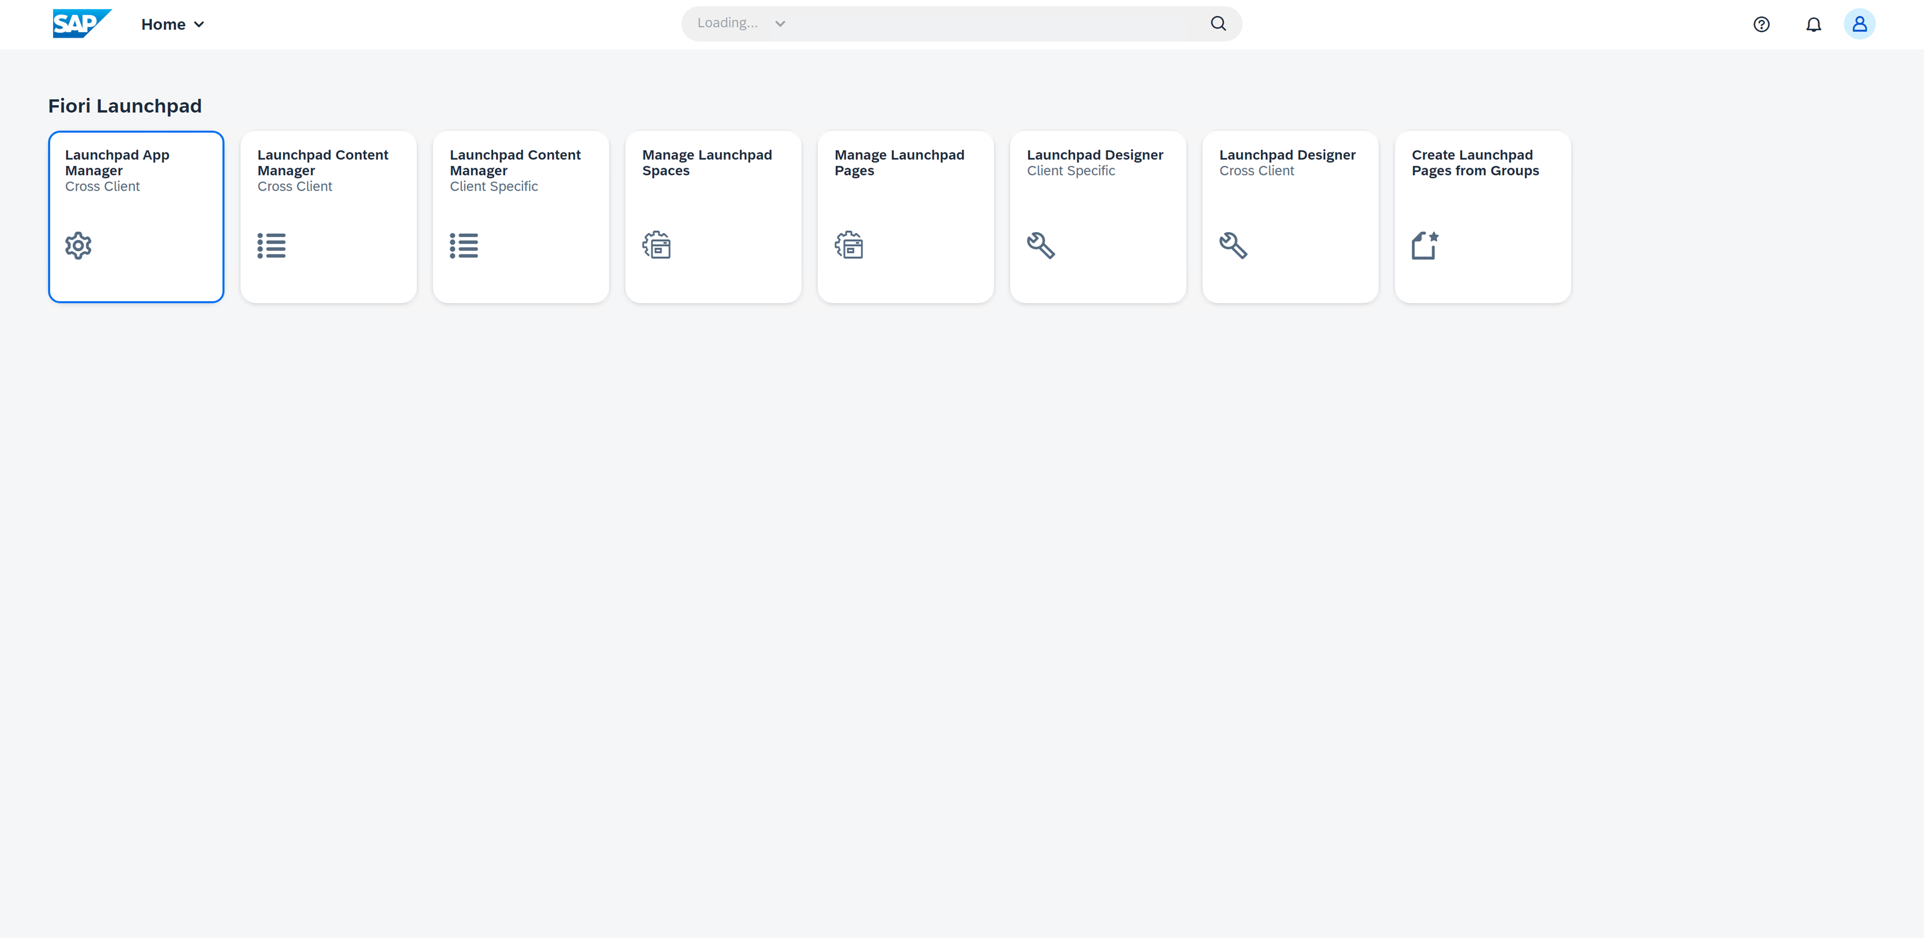
Task: Expand the Home dropdown chevron
Action: click(x=199, y=24)
